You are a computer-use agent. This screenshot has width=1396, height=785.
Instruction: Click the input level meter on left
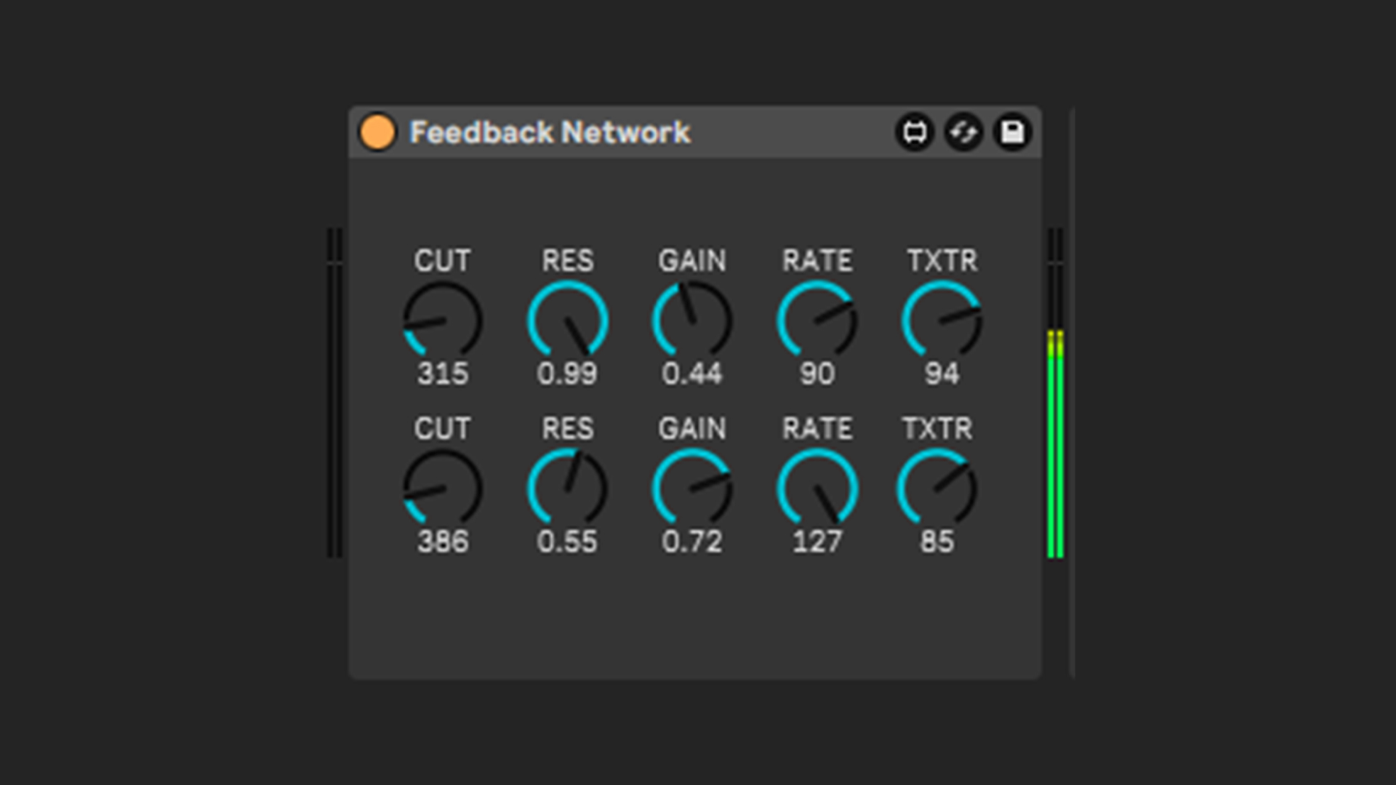(x=334, y=392)
